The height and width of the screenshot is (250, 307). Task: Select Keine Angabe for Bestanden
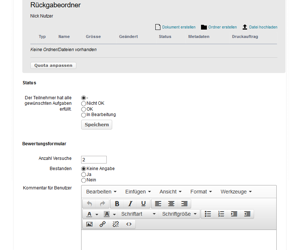click(x=83, y=169)
